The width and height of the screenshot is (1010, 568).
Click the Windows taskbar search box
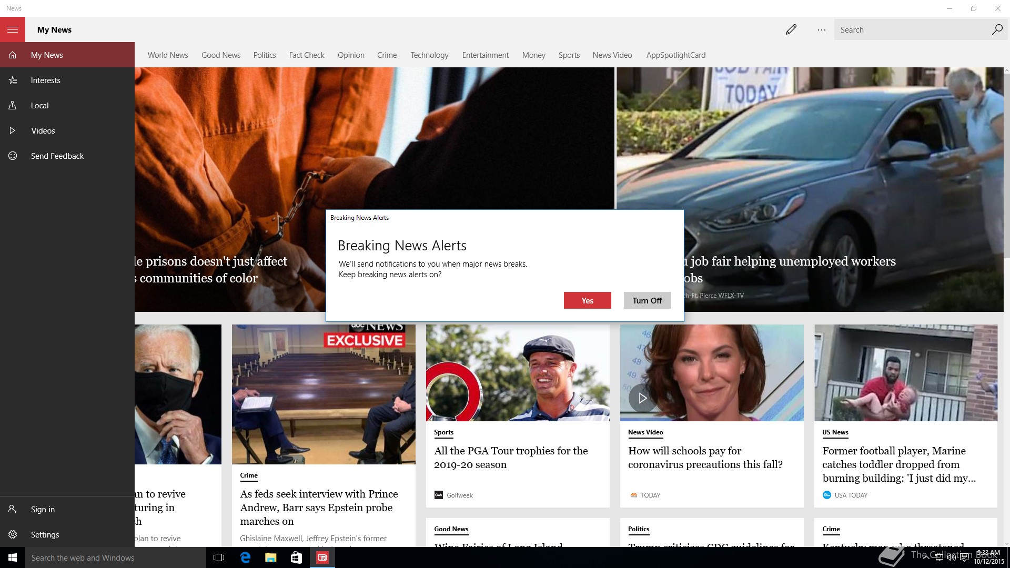click(116, 557)
